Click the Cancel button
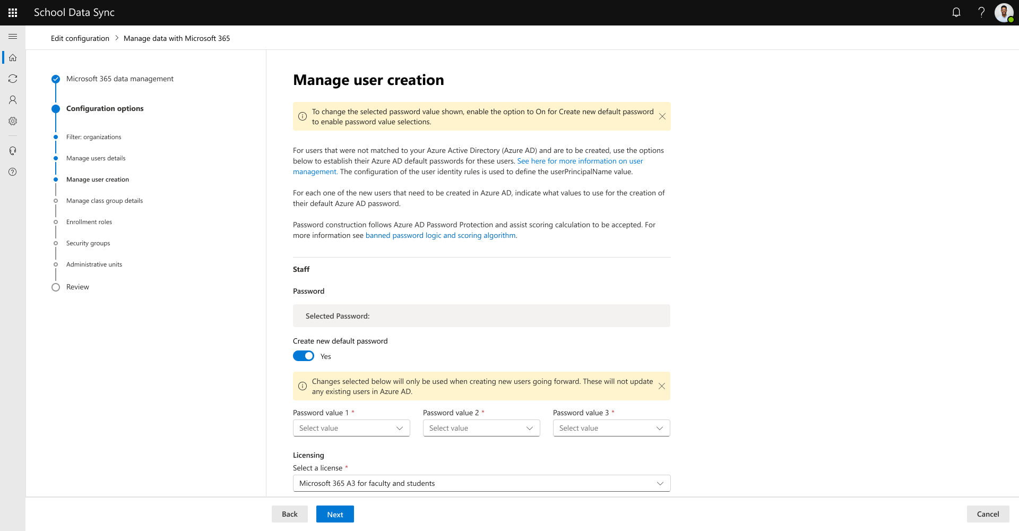 [x=988, y=514]
